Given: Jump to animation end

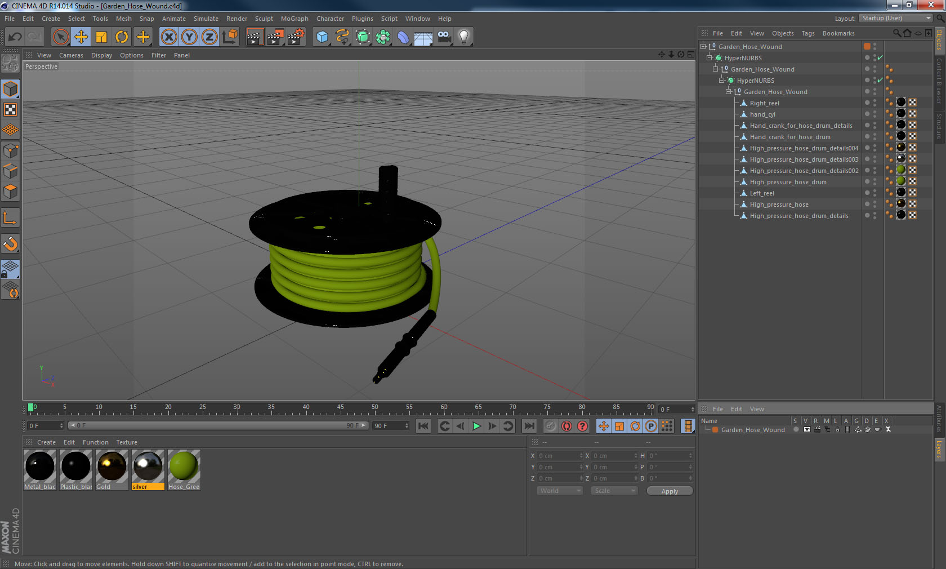Looking at the screenshot, I should click(529, 426).
